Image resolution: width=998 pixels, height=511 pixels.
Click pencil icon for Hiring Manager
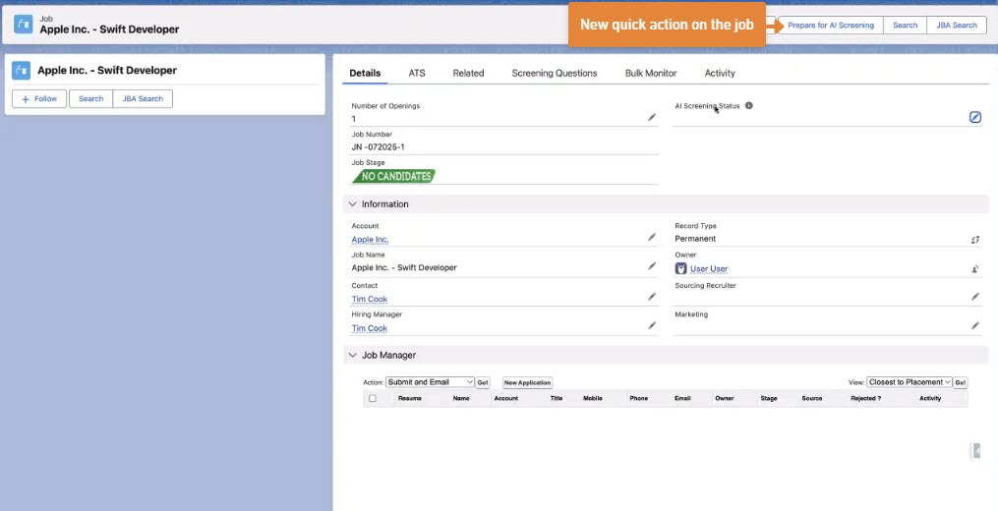tap(652, 325)
